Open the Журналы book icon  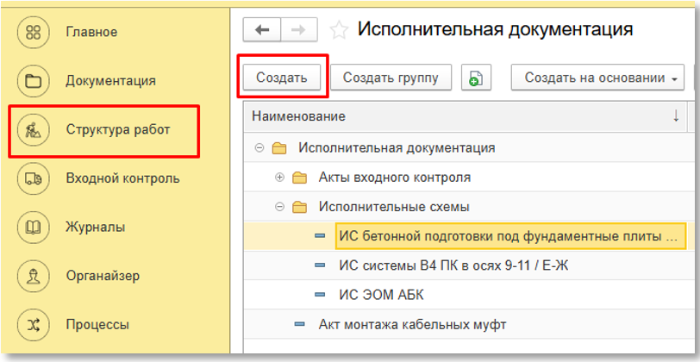[x=34, y=228]
